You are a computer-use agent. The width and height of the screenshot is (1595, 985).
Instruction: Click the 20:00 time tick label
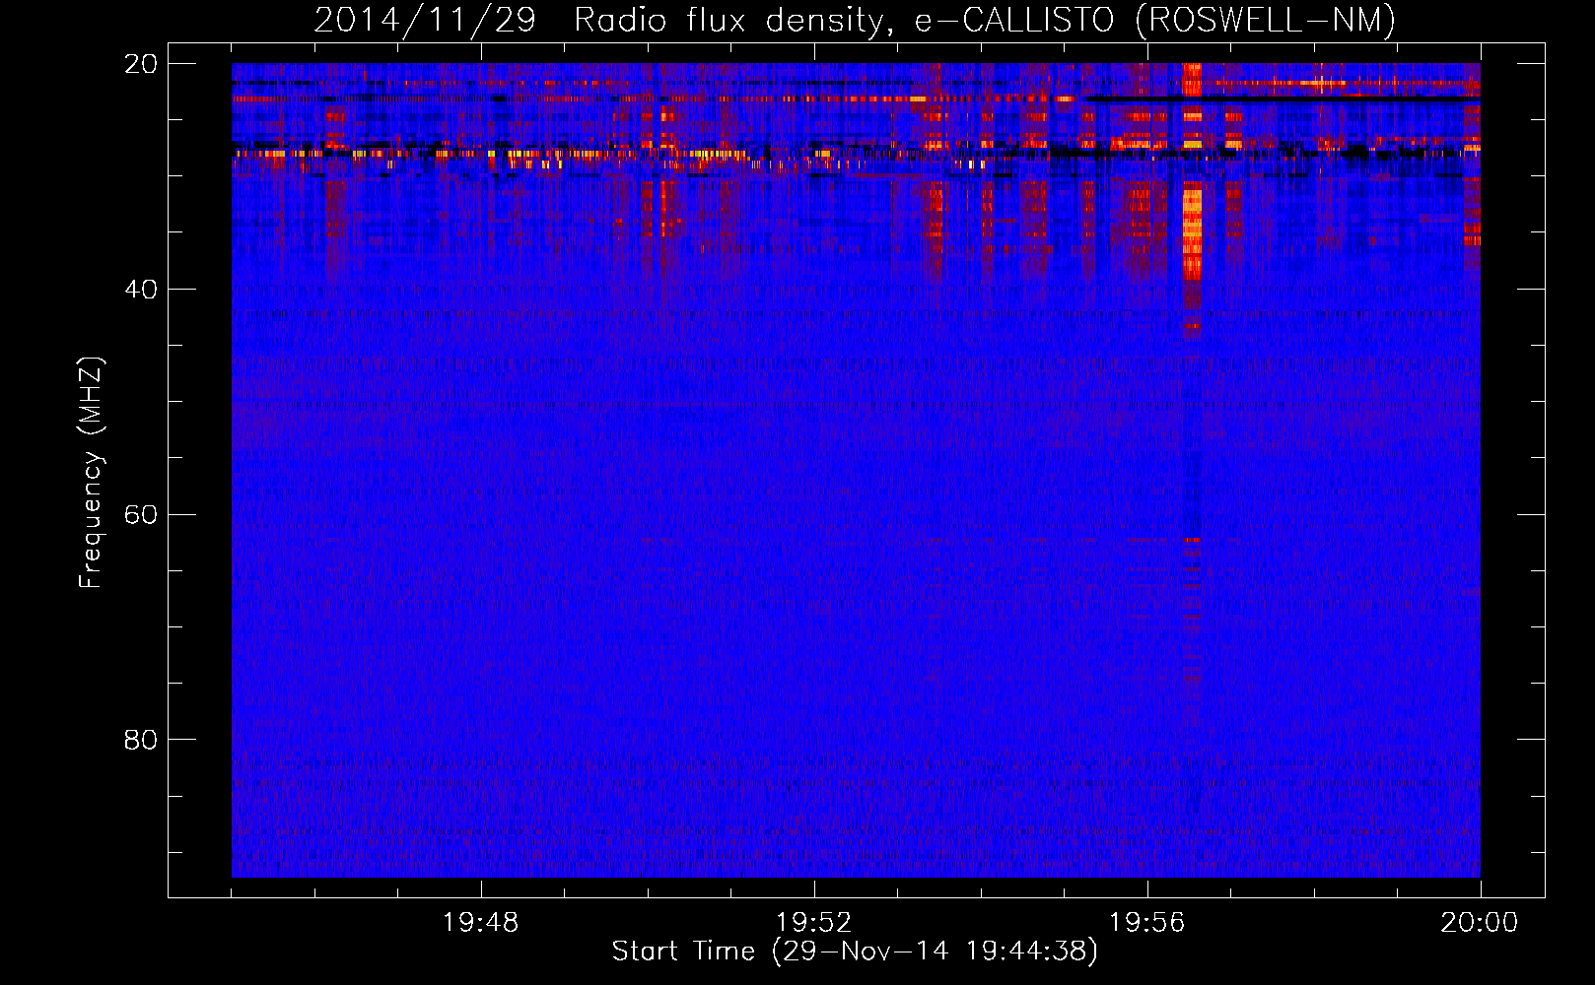coord(1480,923)
